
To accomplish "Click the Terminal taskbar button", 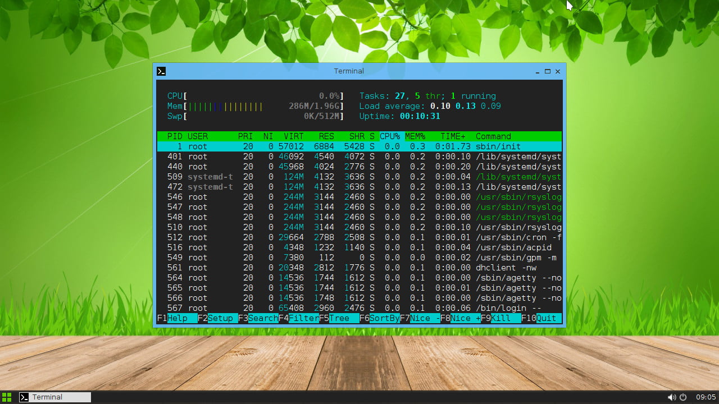I will [x=54, y=397].
